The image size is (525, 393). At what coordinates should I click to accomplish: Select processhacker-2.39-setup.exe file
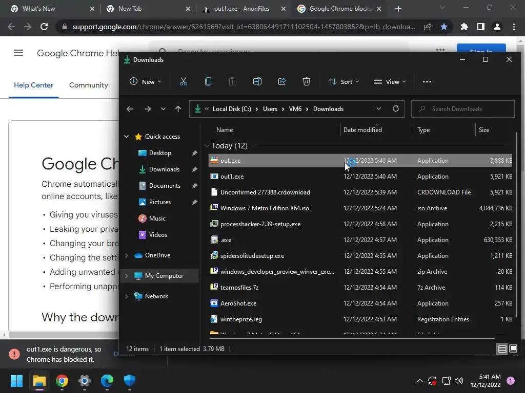360,224
